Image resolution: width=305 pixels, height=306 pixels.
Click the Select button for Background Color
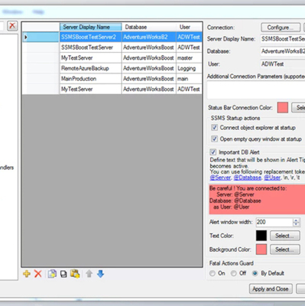tap(284, 249)
